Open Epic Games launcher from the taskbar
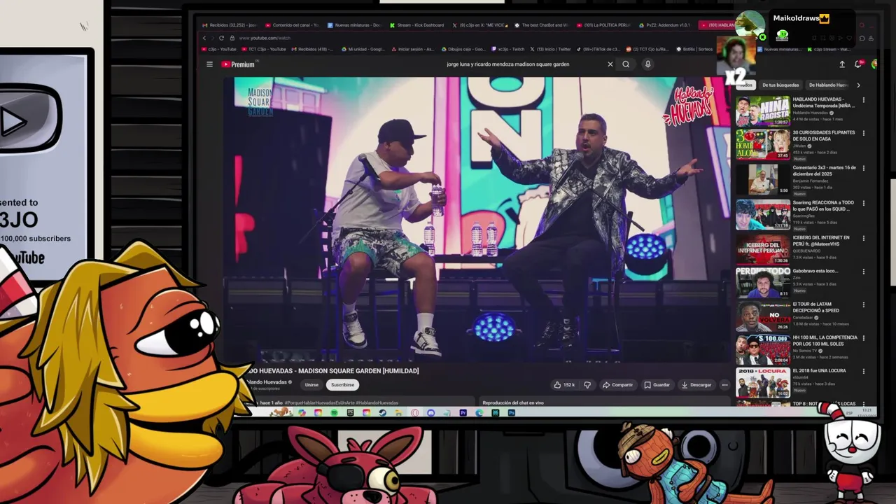 [350, 413]
